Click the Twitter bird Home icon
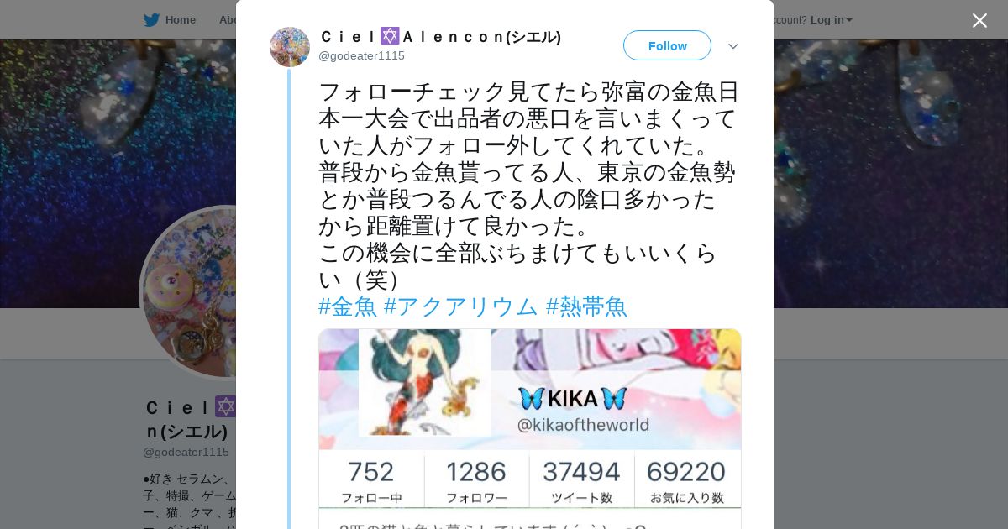Screen dimensions: 1008x529 point(151,20)
